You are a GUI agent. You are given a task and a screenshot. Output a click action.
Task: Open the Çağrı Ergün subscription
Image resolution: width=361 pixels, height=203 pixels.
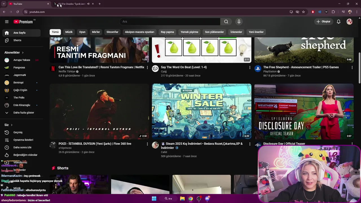point(21,90)
